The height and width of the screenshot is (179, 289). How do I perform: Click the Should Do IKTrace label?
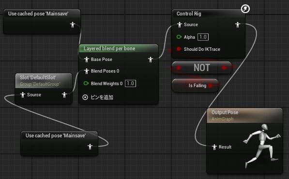202,49
